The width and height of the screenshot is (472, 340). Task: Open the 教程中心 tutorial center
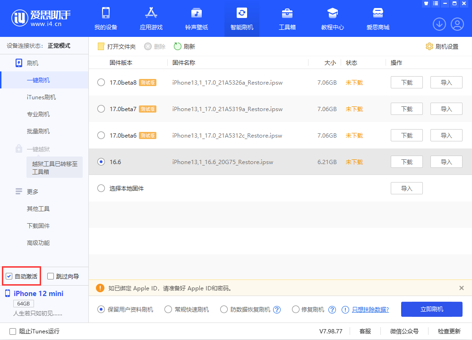332,18
